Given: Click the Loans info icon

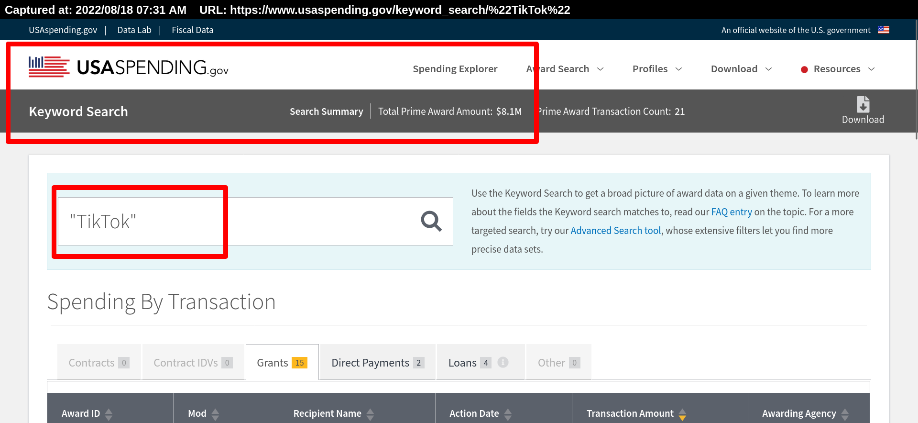Looking at the screenshot, I should 503,362.
